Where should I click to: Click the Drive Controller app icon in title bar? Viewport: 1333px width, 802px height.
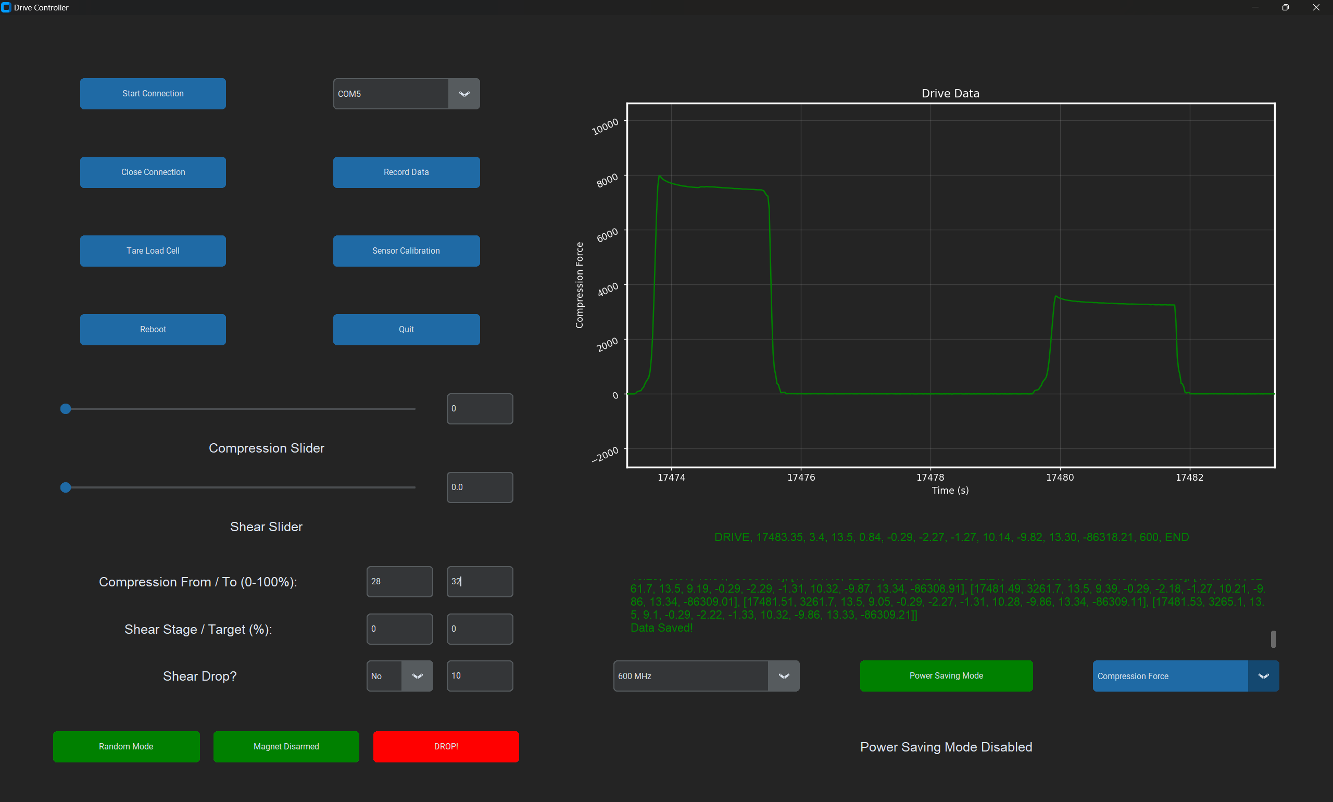[x=6, y=8]
